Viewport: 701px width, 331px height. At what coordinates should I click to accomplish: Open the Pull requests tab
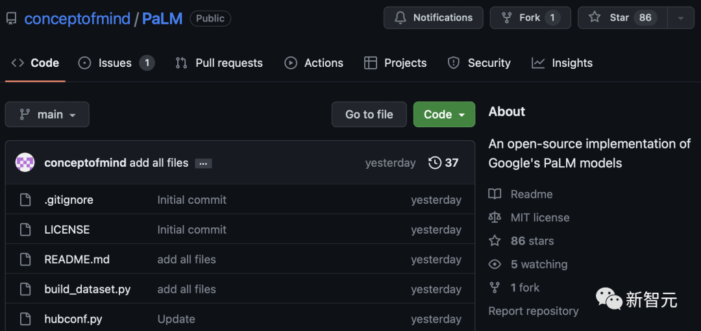219,63
